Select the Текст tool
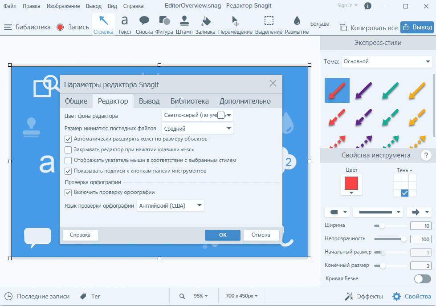Viewport: 436px width, 306px height. (x=125, y=25)
